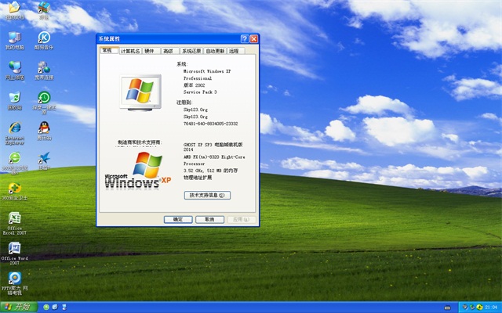Open 我的电脑 (My Computer) desktop icon

(15, 38)
